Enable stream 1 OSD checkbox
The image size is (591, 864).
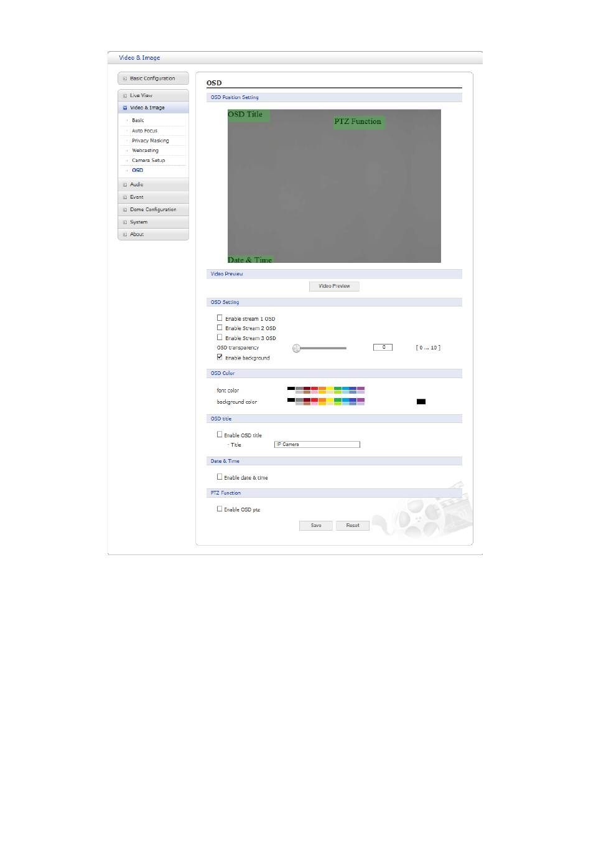[x=220, y=318]
